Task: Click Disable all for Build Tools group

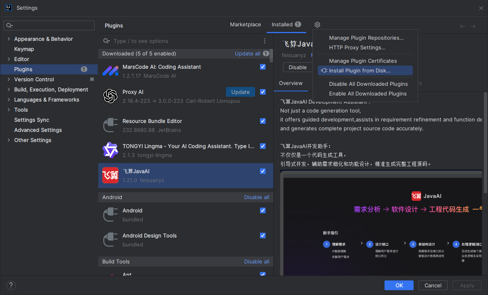Action: [257, 261]
